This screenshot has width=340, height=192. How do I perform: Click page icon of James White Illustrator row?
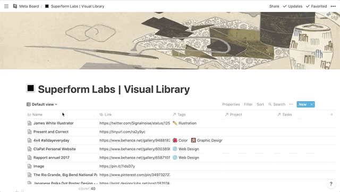30,123
